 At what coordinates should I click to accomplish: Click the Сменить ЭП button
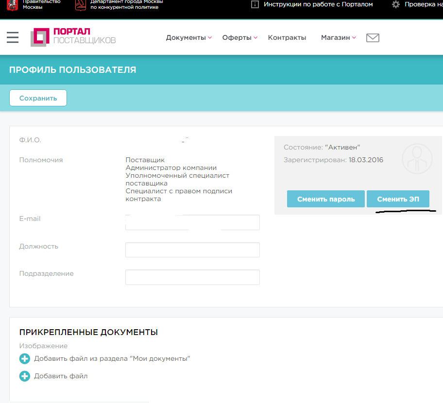398,199
